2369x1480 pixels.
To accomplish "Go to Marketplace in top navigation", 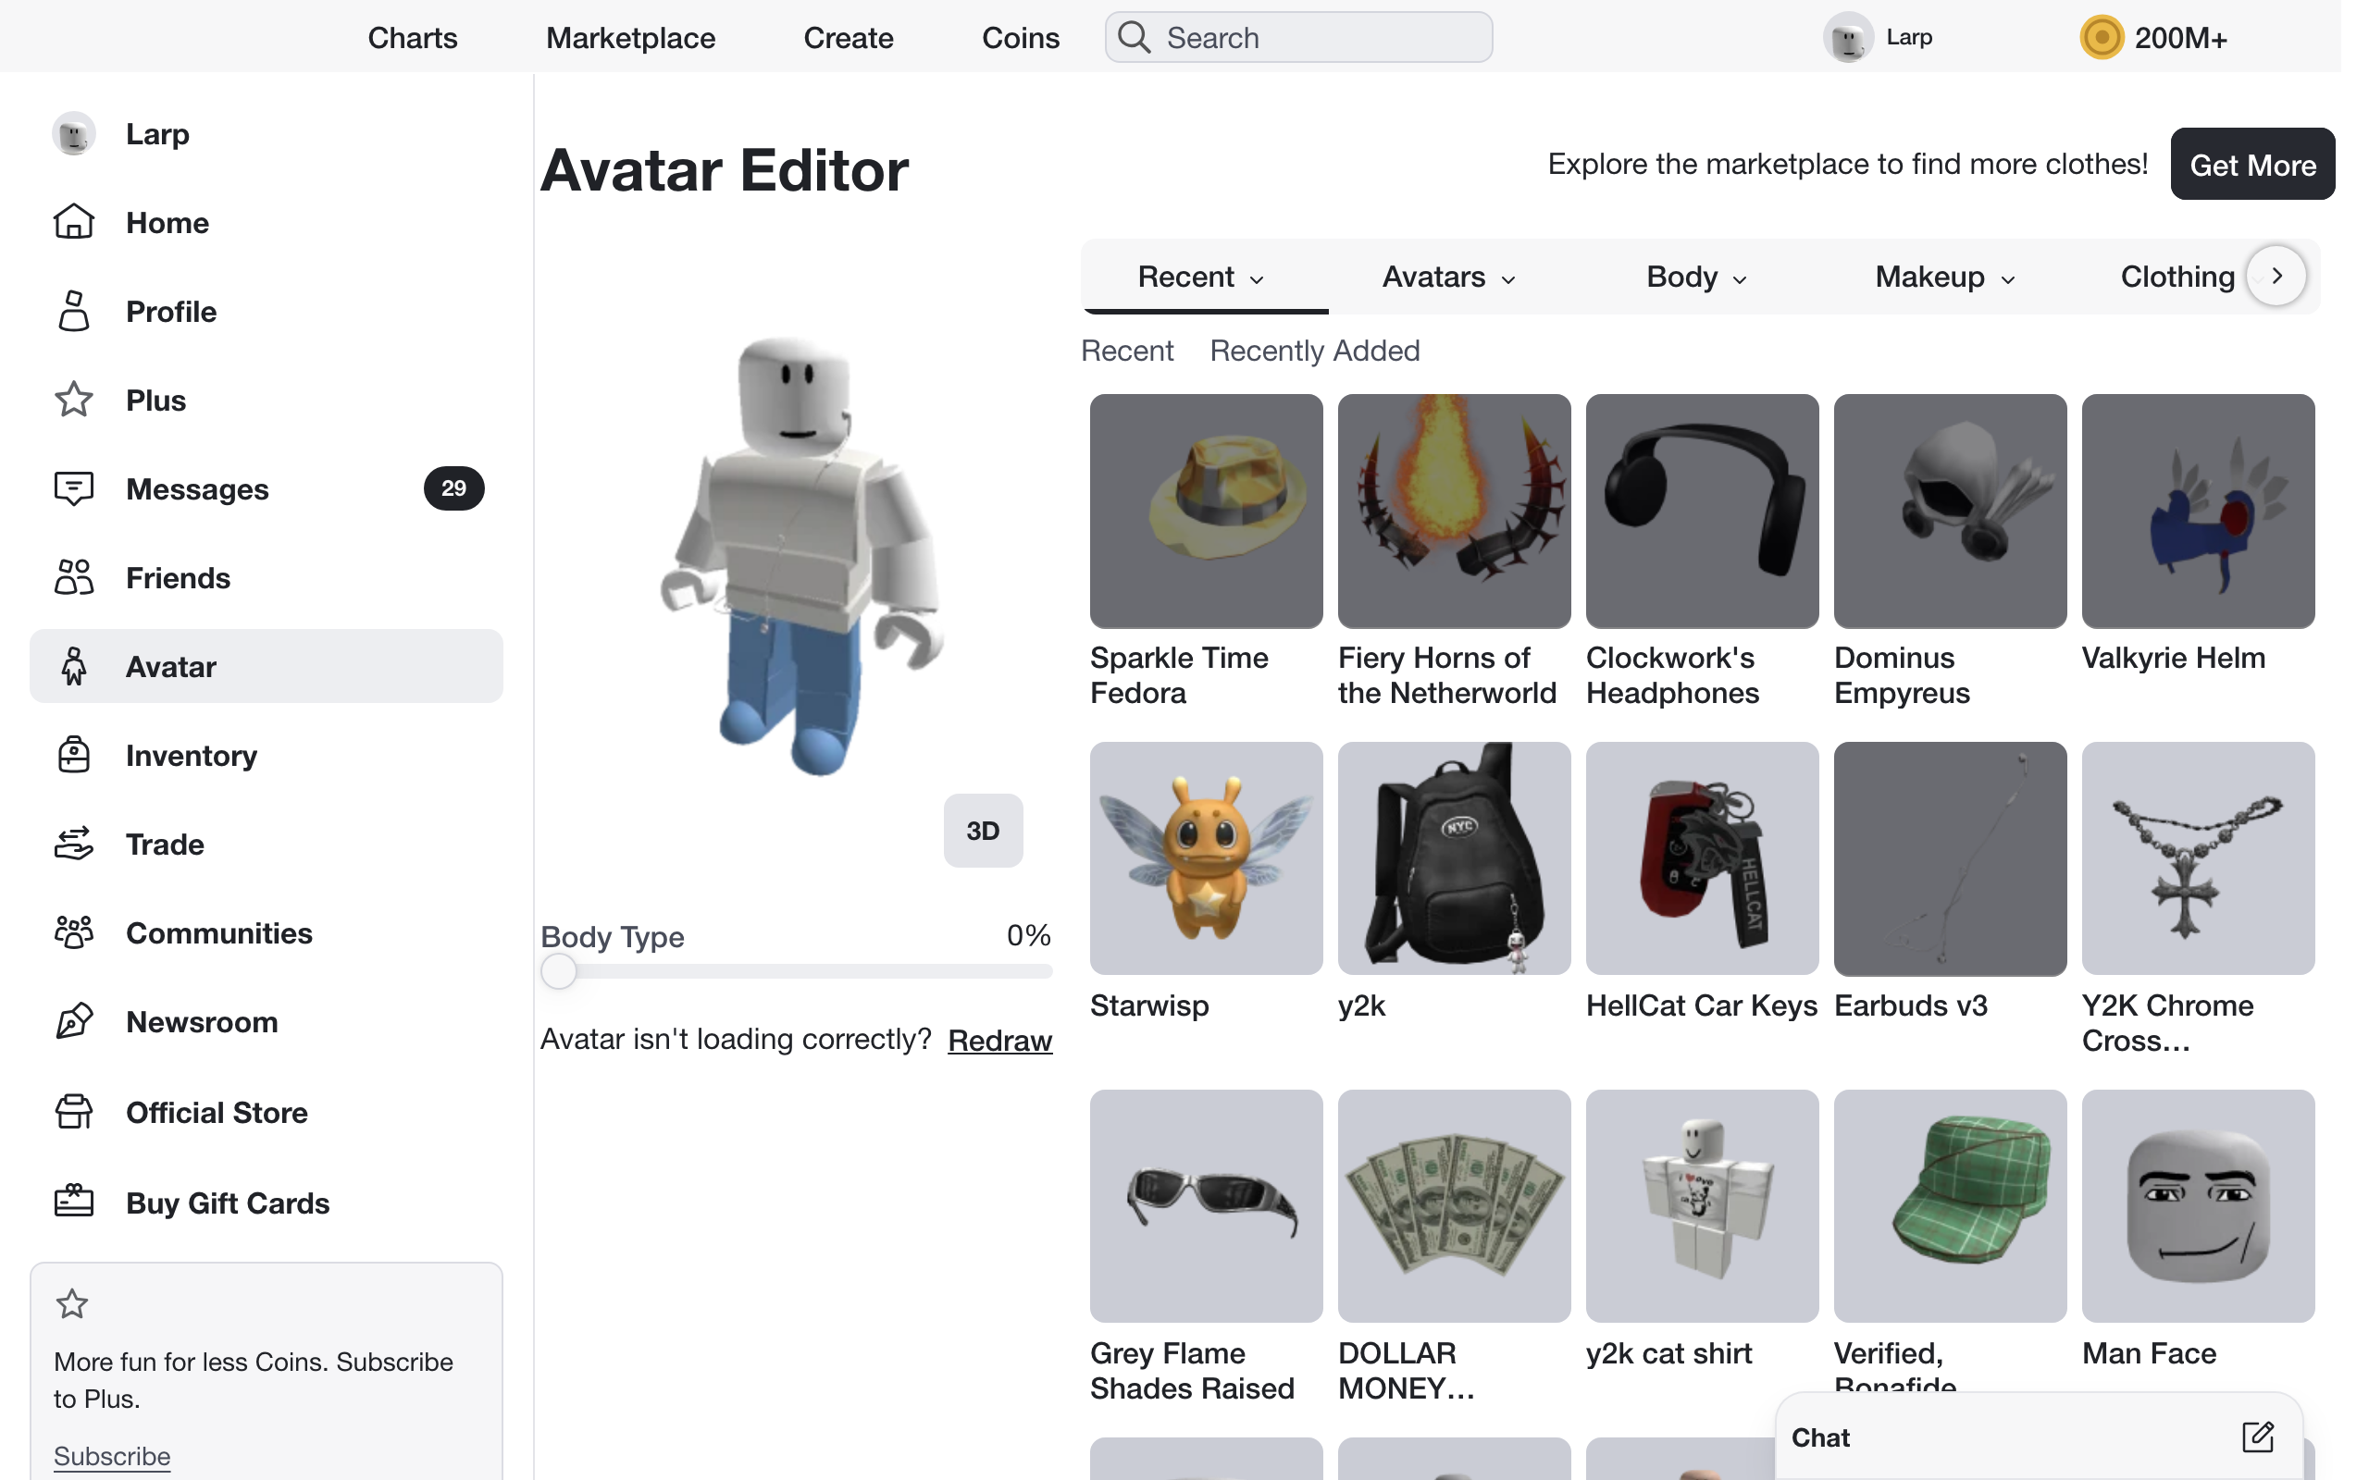I will click(x=630, y=37).
